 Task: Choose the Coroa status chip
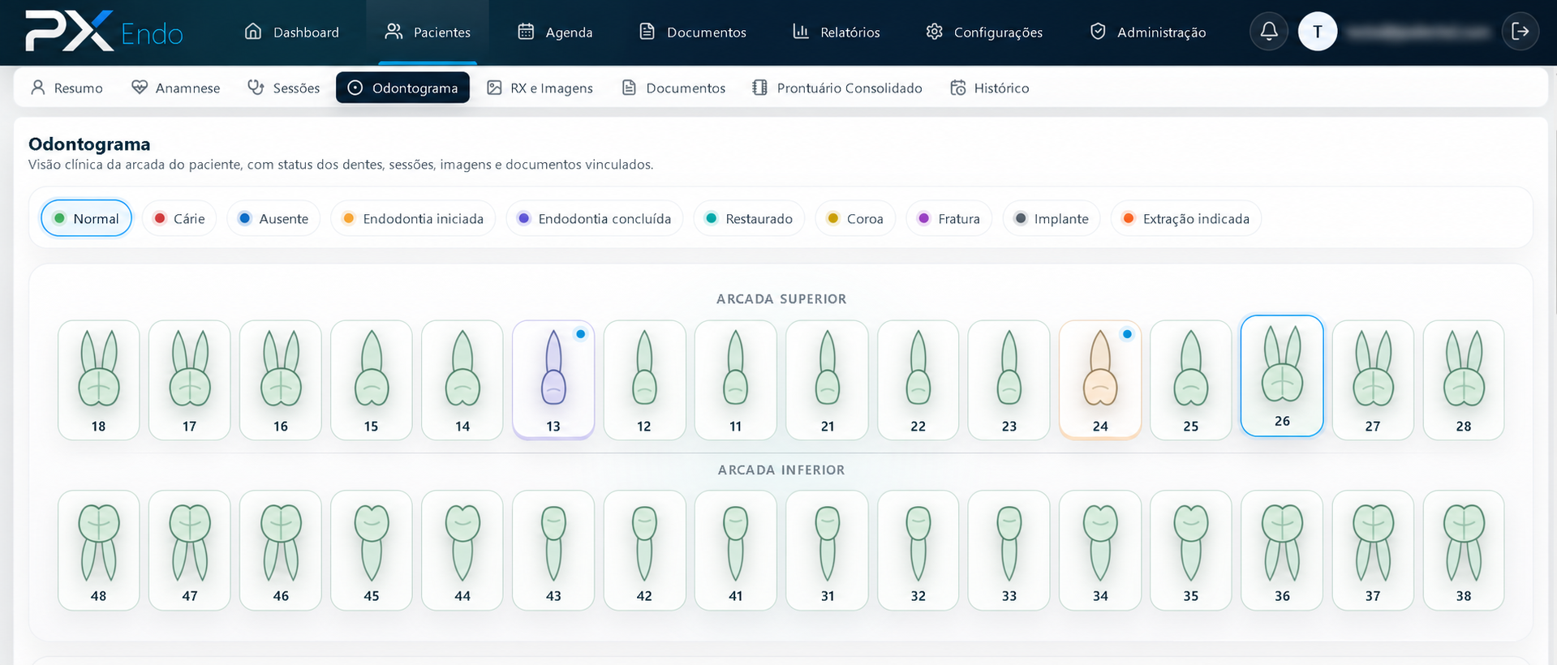(855, 218)
